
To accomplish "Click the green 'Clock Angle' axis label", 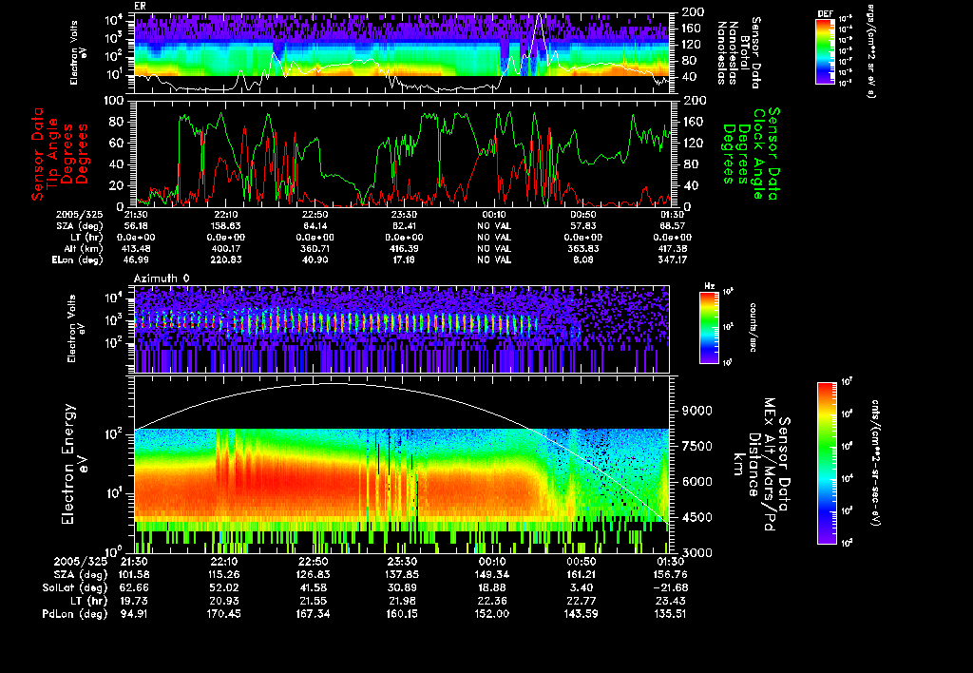I will [758, 153].
